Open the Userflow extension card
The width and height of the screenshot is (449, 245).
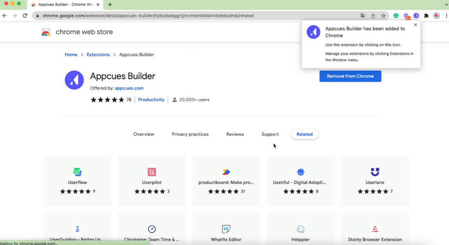click(77, 180)
